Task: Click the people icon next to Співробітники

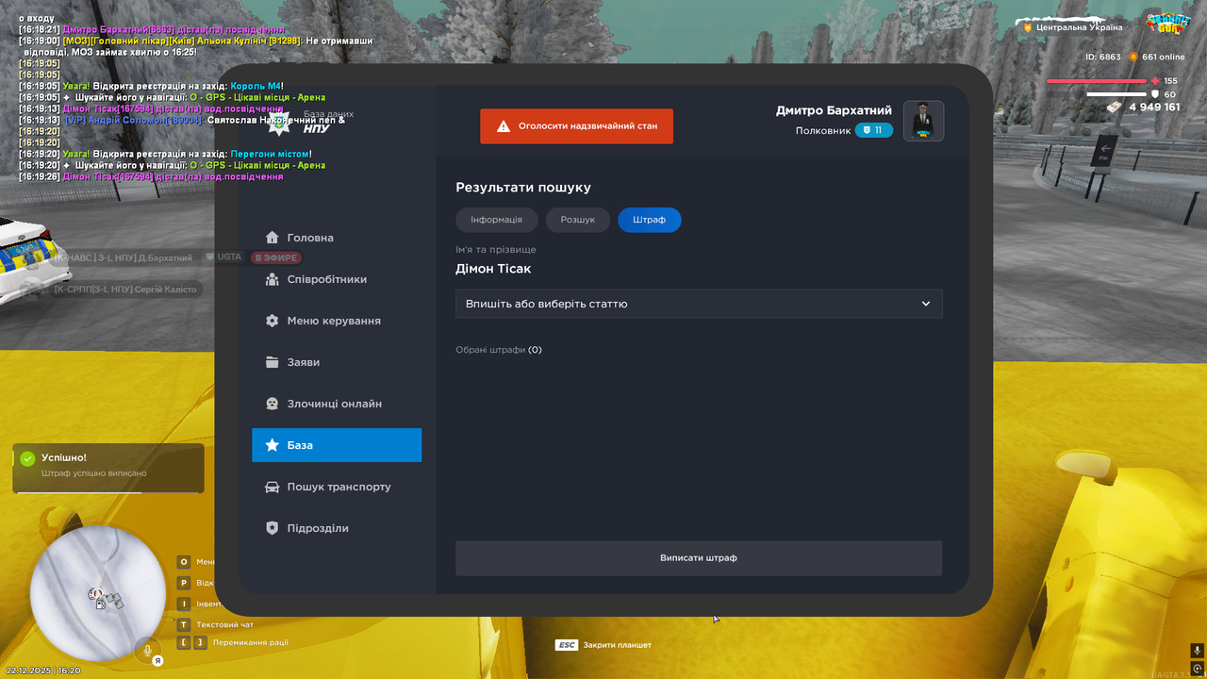Action: point(273,279)
